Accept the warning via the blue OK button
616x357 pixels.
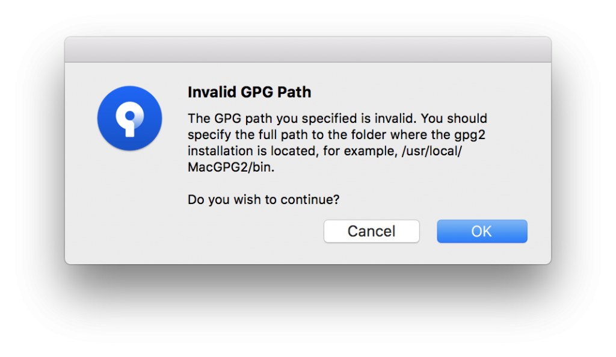pos(481,231)
